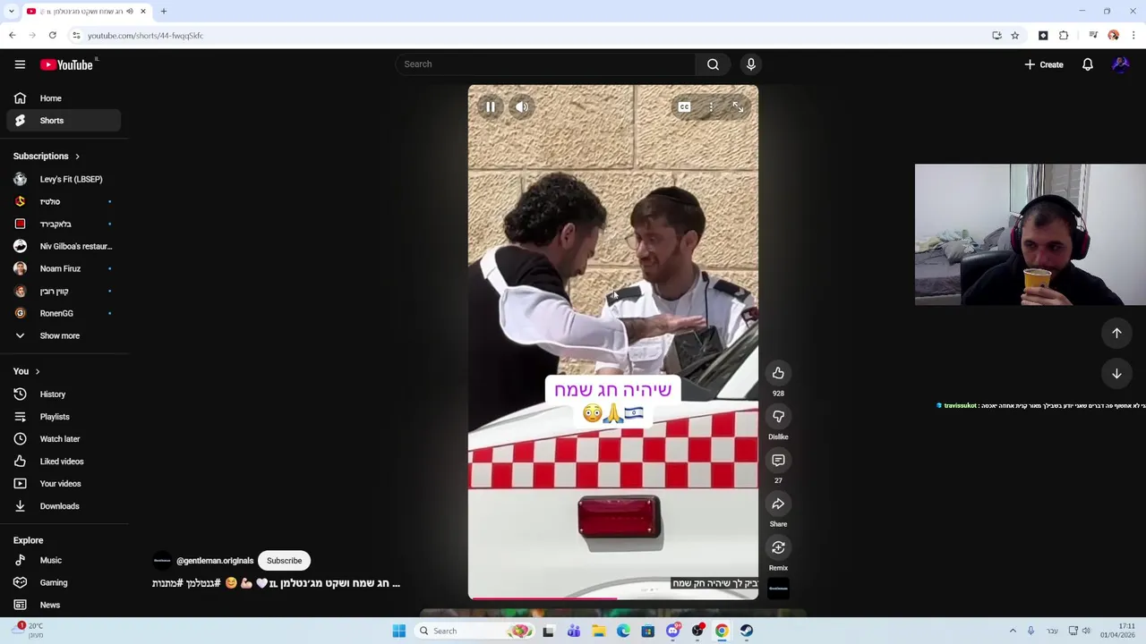Reload the browser page
The width and height of the screenshot is (1146, 644).
point(53,36)
